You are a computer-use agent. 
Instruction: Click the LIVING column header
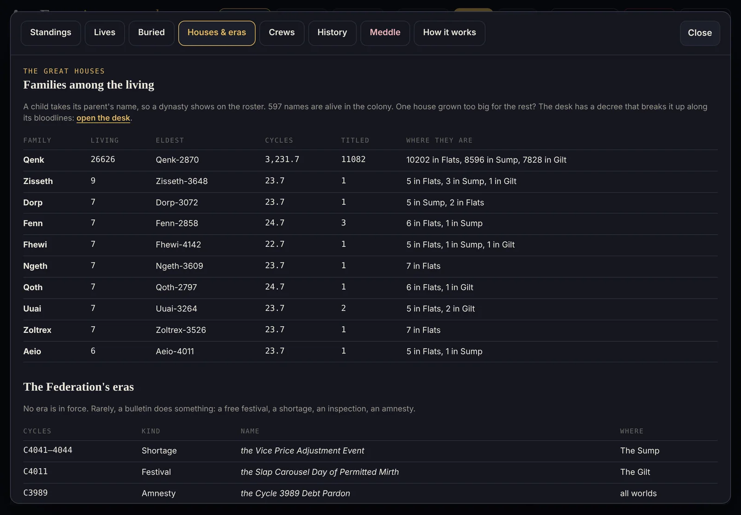105,140
